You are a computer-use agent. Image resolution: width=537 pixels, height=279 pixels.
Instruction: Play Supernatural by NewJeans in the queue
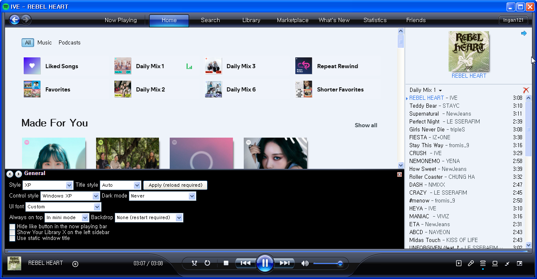coord(465,114)
